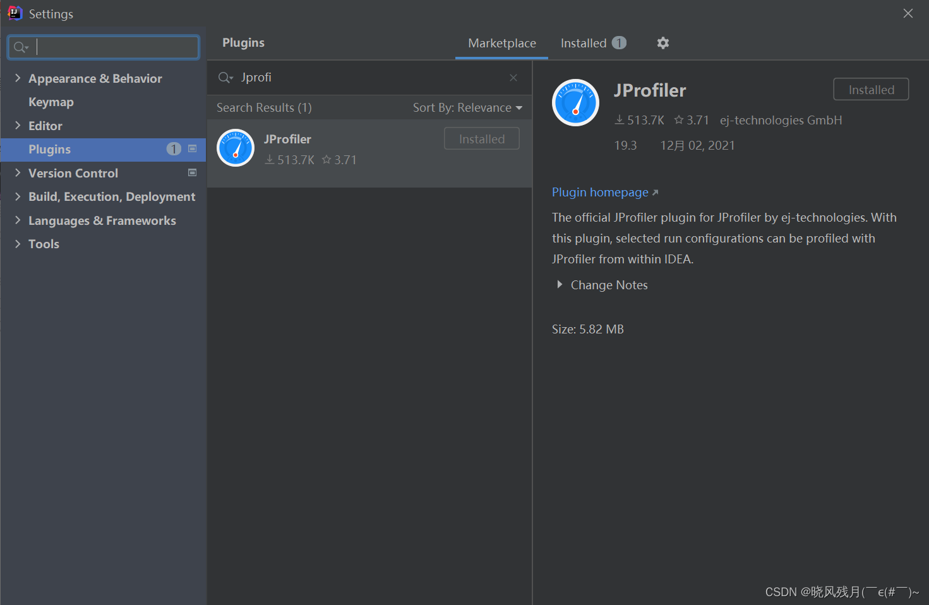
Task: Expand the Tools settings node
Action: 18,244
